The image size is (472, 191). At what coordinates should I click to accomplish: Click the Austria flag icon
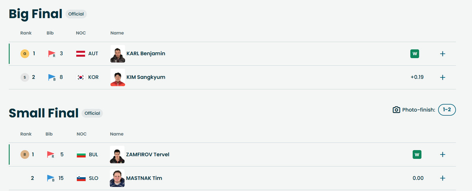point(81,53)
